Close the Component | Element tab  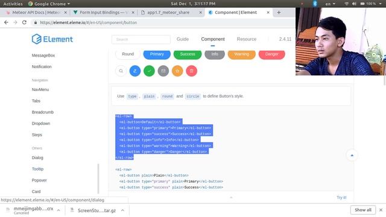pos(268,12)
